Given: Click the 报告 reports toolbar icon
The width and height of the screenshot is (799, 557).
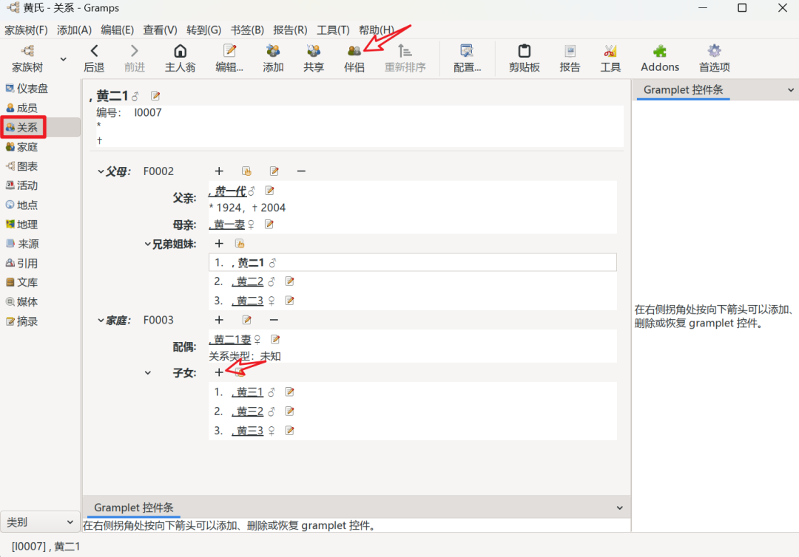Looking at the screenshot, I should pyautogui.click(x=570, y=52).
